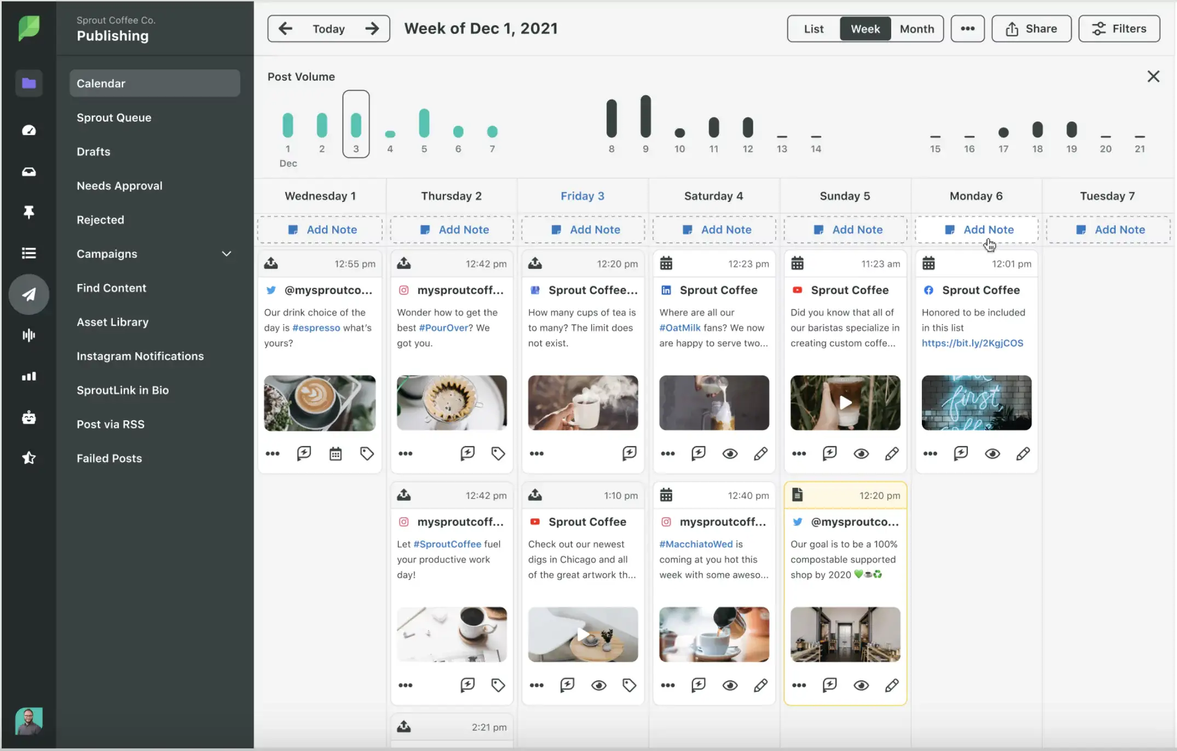1177x751 pixels.
Task: Expand the Campaigns chevron
Action: 226,253
